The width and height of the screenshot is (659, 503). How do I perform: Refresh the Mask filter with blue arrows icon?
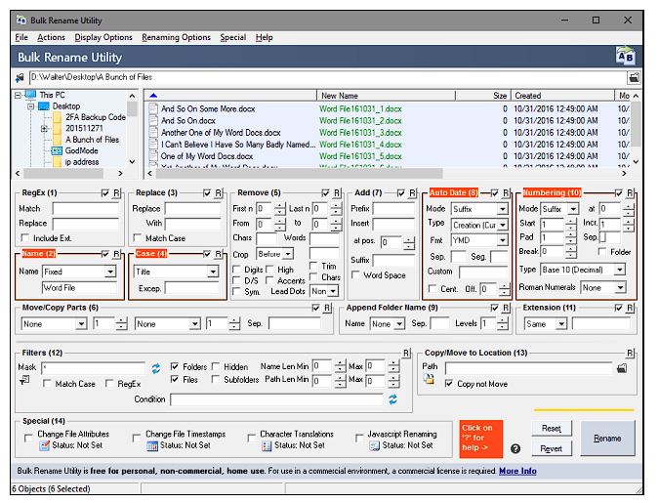pos(155,368)
